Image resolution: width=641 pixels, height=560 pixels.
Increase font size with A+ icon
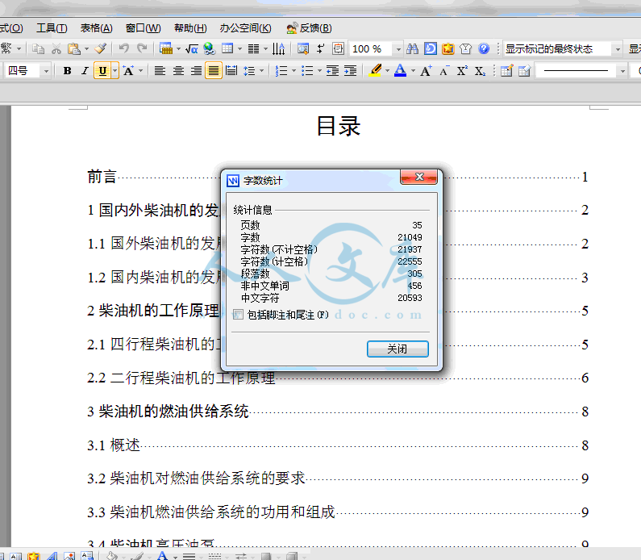[x=426, y=71]
